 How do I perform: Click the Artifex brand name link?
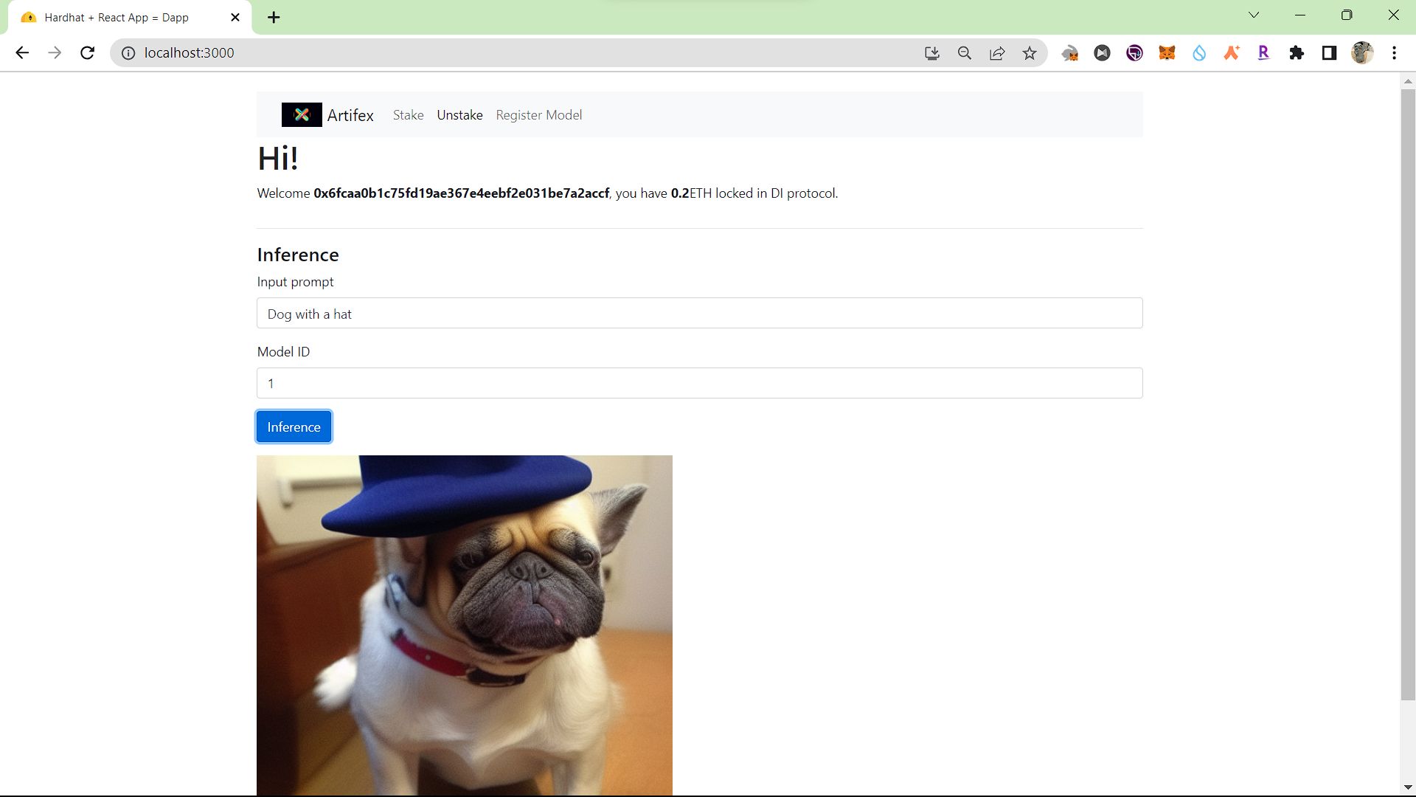350,115
